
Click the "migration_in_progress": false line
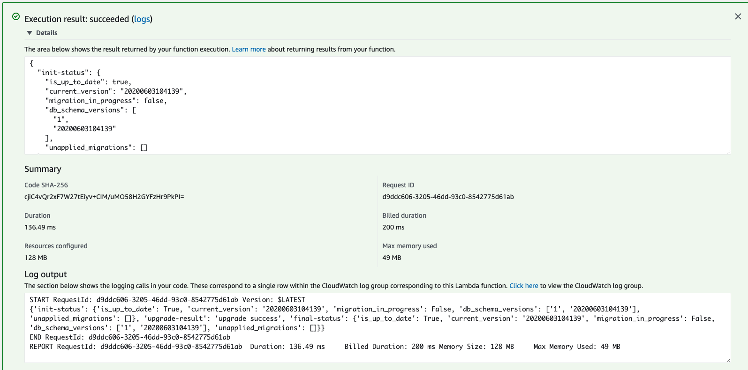point(106,101)
